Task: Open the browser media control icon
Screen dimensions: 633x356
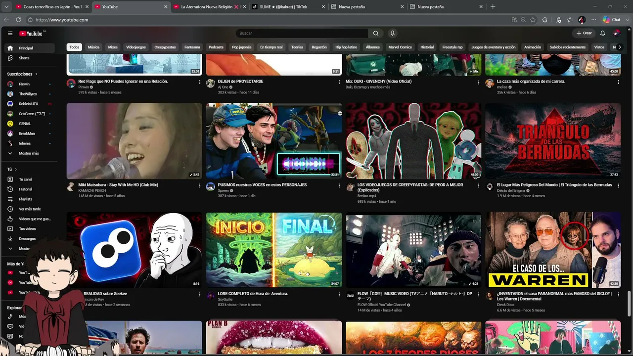Action: tap(558, 20)
